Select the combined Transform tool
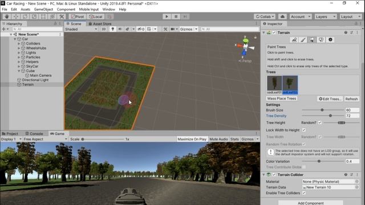The image size is (365, 205). point(52,17)
